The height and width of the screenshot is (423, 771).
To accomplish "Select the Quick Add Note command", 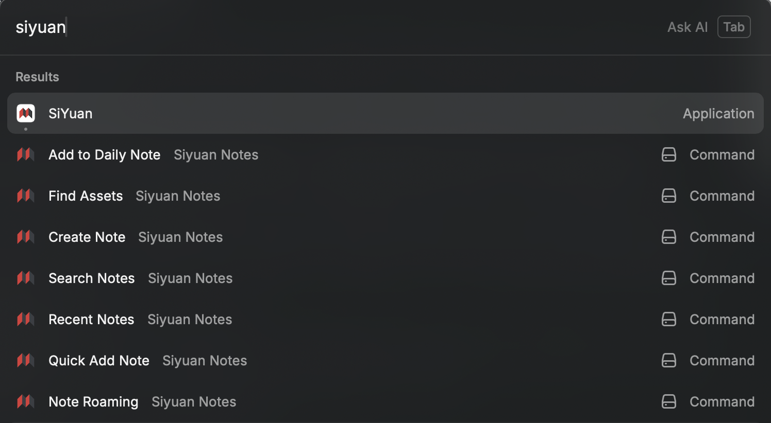I will click(x=99, y=361).
